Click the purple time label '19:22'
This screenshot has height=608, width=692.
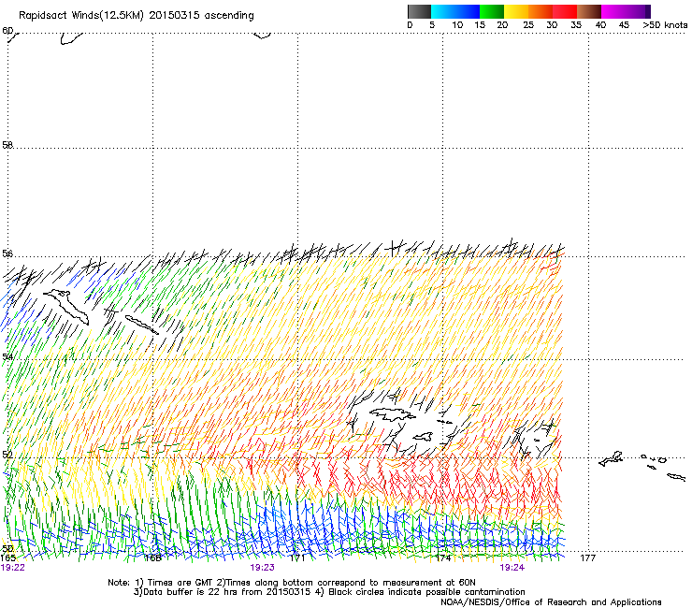point(13,568)
